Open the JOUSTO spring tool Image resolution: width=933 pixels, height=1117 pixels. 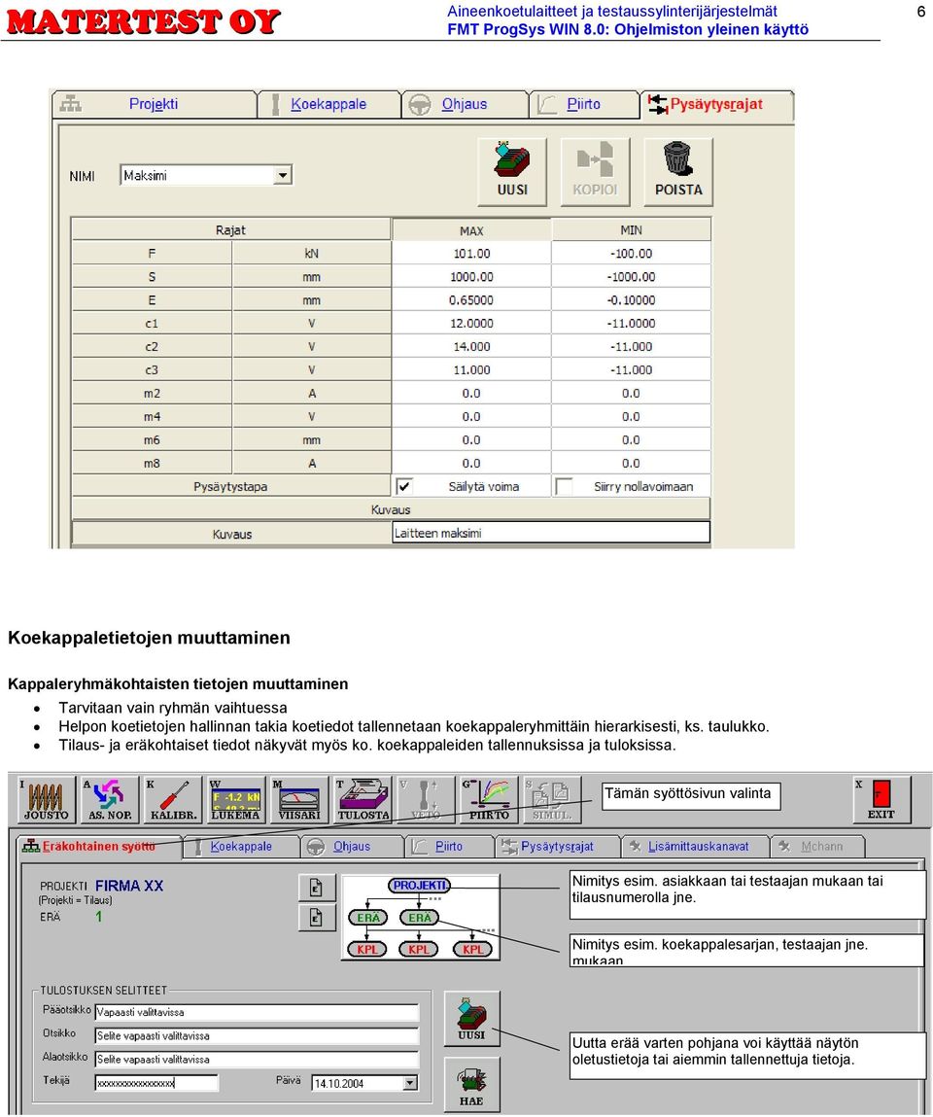[47, 799]
